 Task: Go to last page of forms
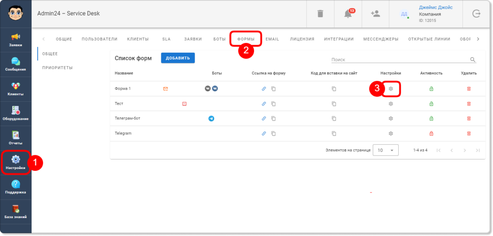(x=478, y=150)
